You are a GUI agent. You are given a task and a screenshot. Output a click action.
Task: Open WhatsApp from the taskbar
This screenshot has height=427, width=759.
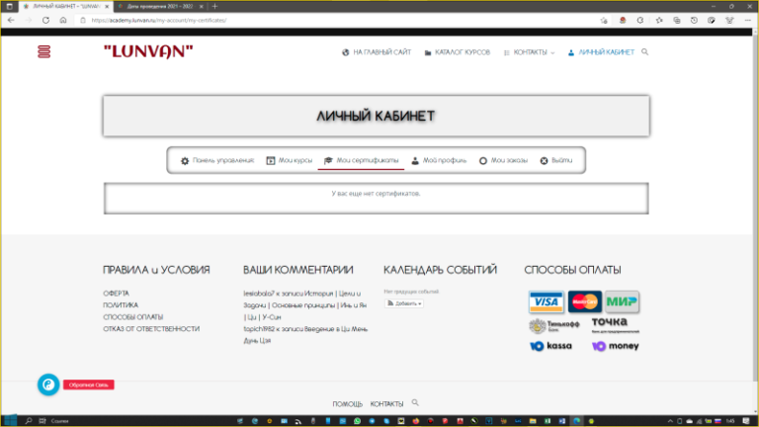[357, 421]
